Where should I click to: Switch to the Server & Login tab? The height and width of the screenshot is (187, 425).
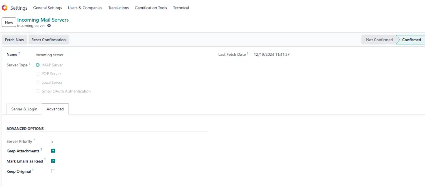pyautogui.click(x=24, y=109)
